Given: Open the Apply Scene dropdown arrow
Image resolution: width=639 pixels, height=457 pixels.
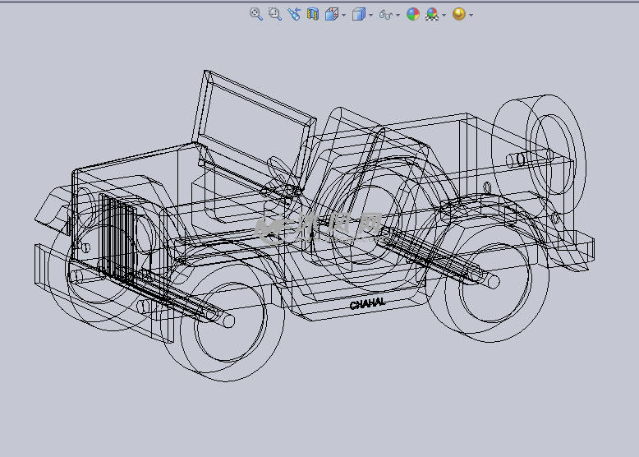Looking at the screenshot, I should (444, 15).
